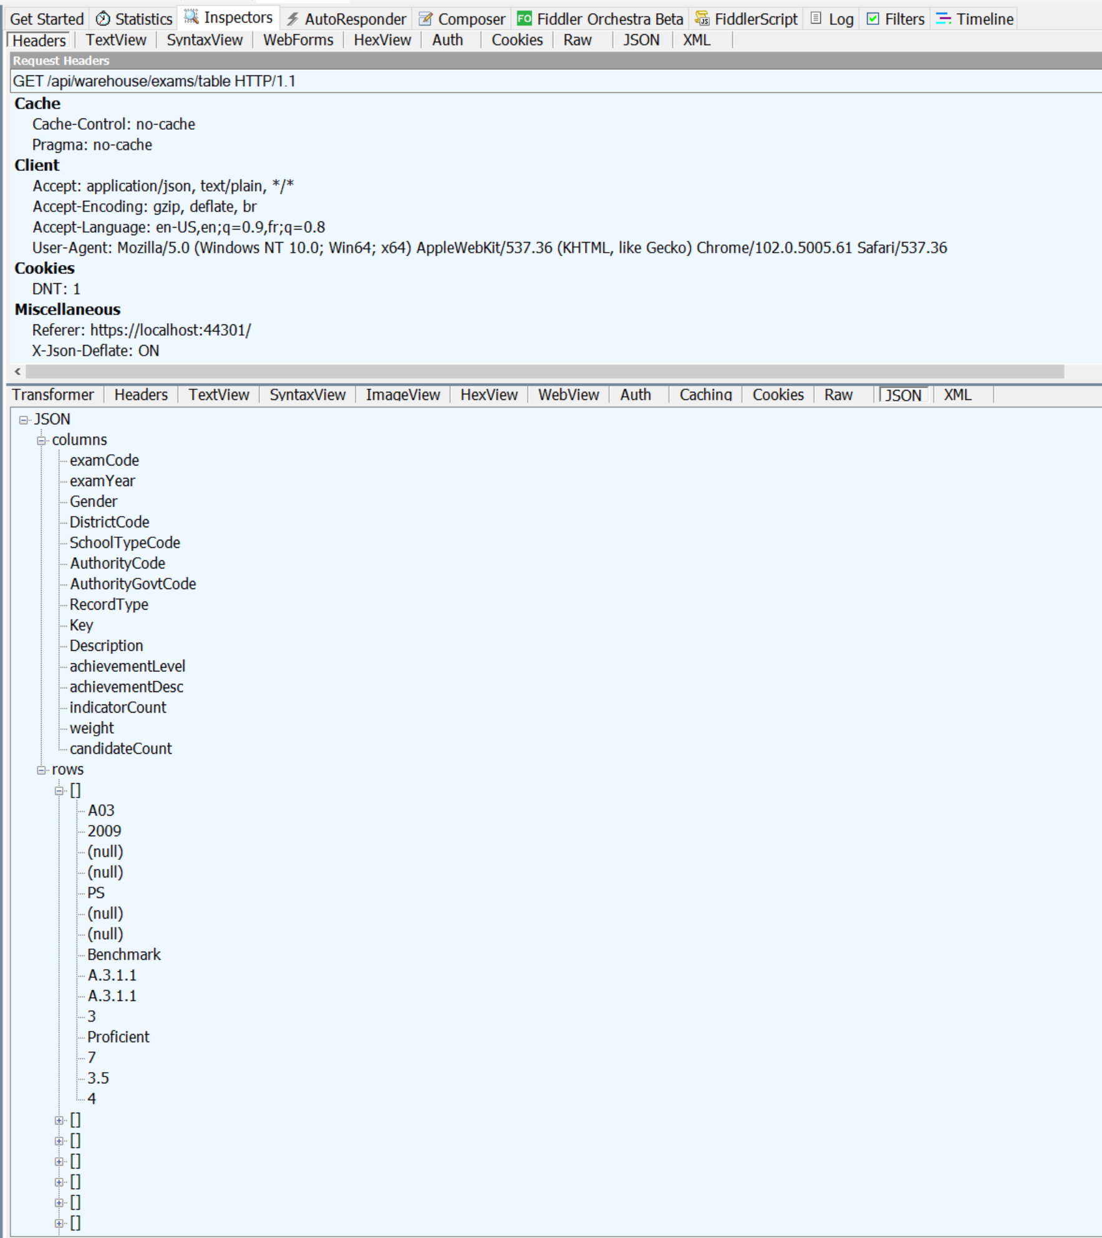Open the response SyntaxView tab
Image resolution: width=1102 pixels, height=1238 pixels.
(307, 395)
